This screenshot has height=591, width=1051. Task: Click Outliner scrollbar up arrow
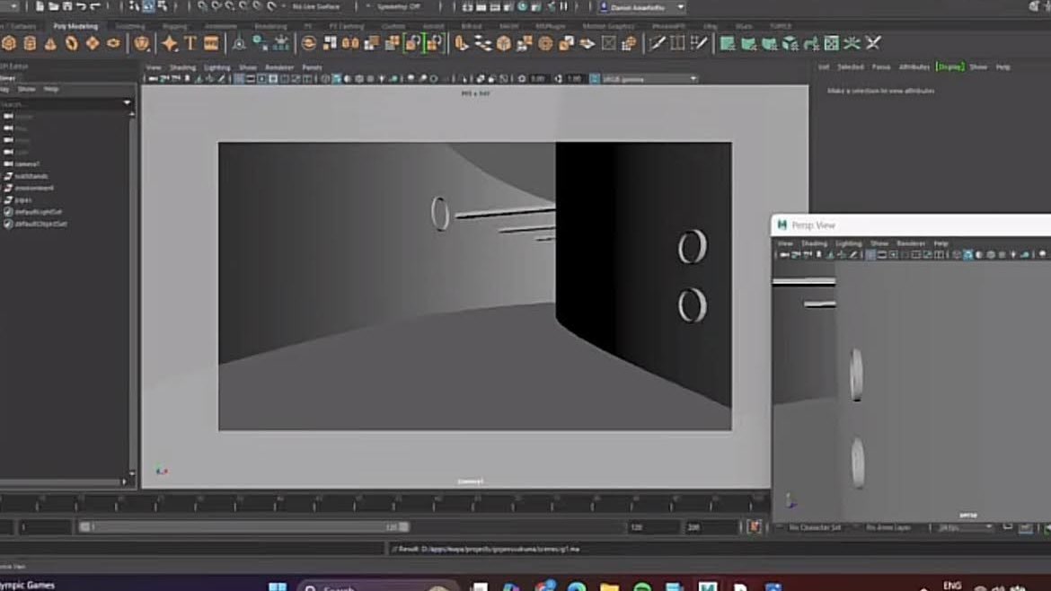point(132,115)
